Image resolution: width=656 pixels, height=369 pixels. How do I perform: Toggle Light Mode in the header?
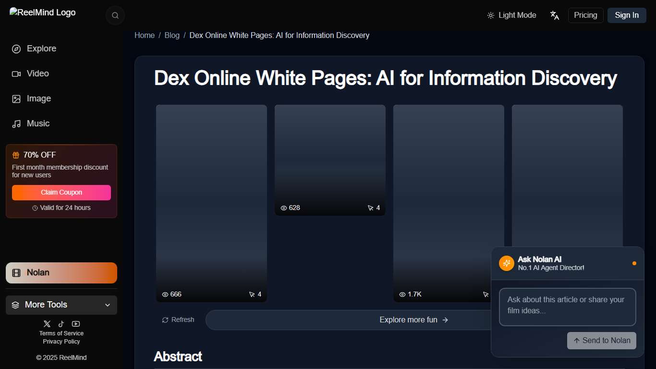pos(511,15)
